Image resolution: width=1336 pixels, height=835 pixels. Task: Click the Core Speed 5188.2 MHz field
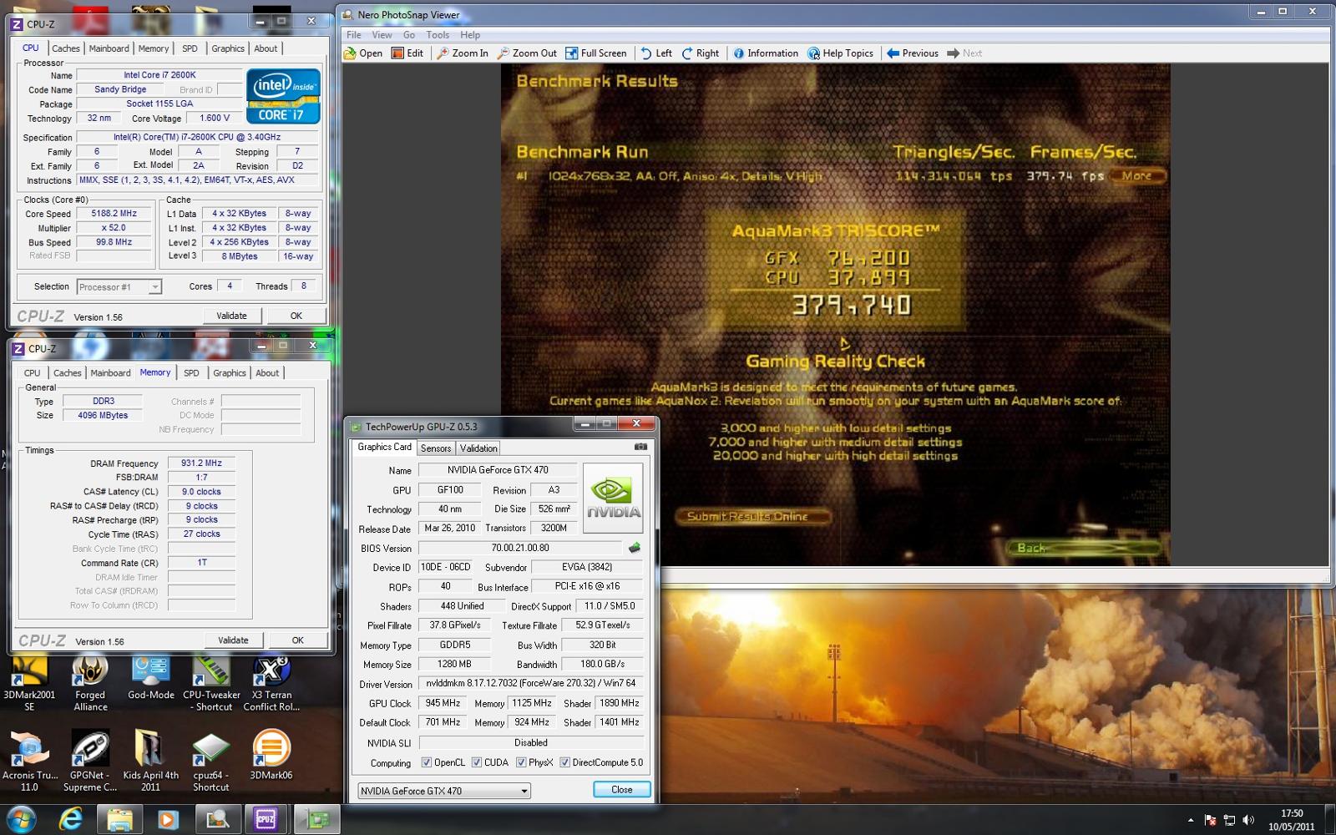coord(114,214)
